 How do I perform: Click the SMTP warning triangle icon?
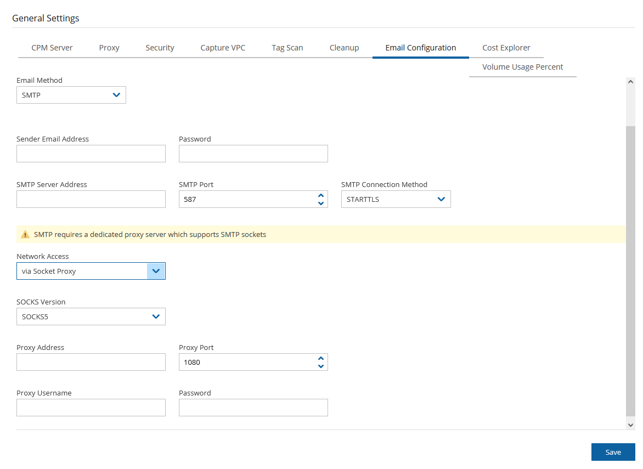coord(25,234)
